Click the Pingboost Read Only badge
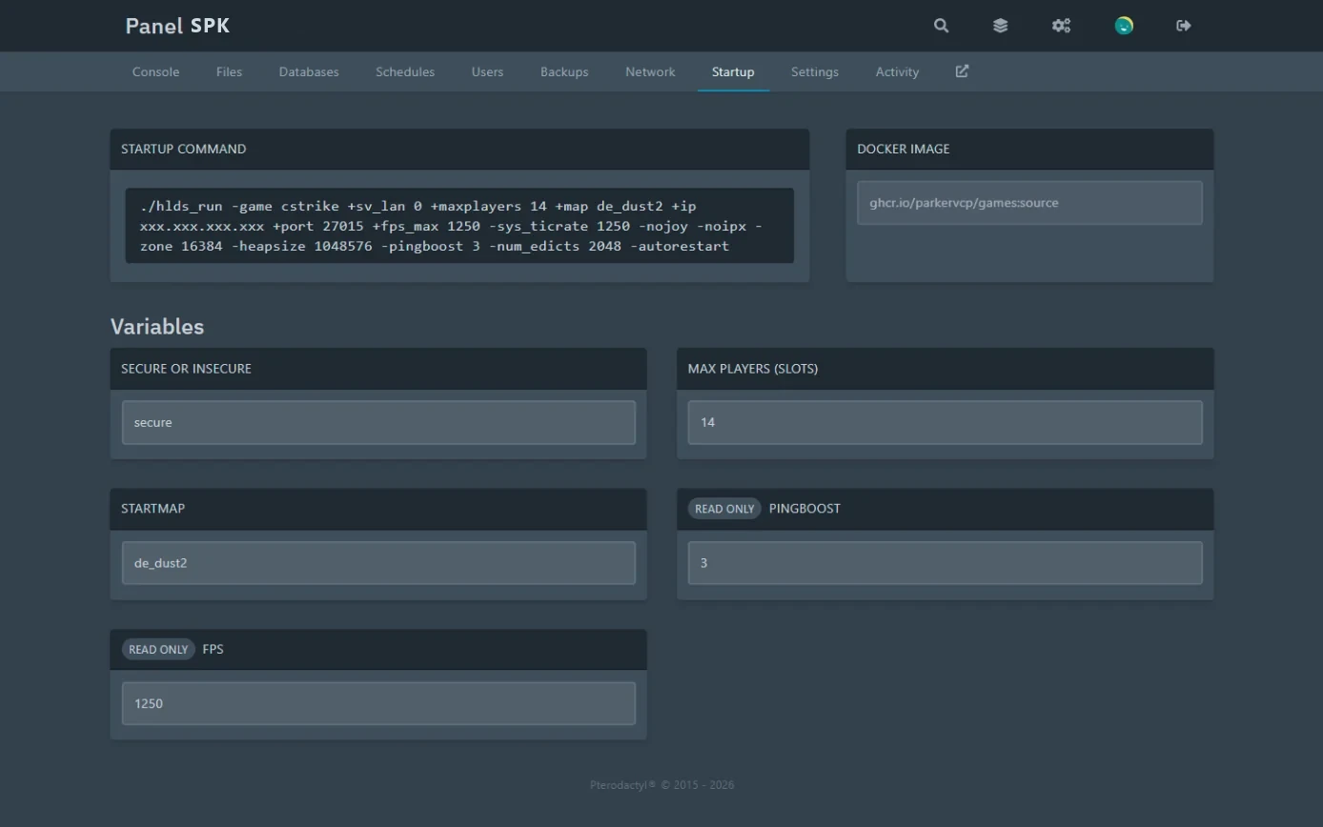 click(x=724, y=509)
